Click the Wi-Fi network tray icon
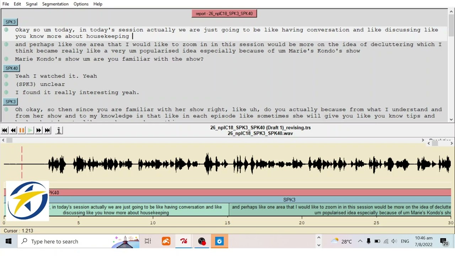 (x=386, y=241)
